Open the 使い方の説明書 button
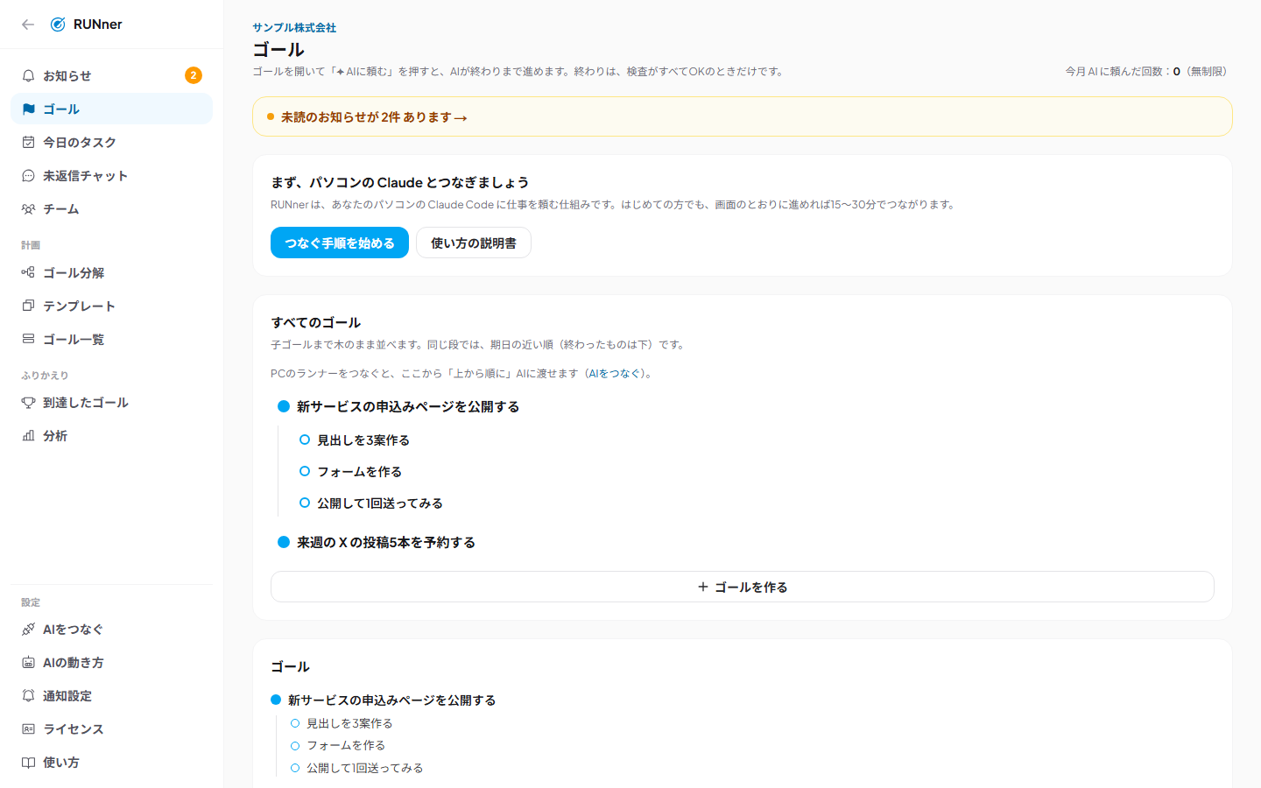 click(x=474, y=243)
